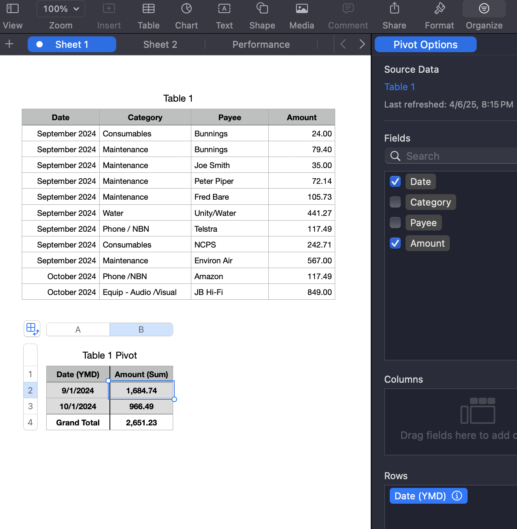Image resolution: width=517 pixels, height=529 pixels.
Task: Select the Category field pill
Action: coord(430,202)
